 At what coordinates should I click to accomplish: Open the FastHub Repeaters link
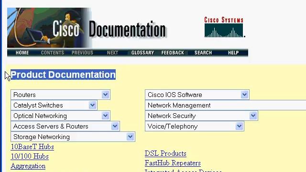pyautogui.click(x=173, y=163)
